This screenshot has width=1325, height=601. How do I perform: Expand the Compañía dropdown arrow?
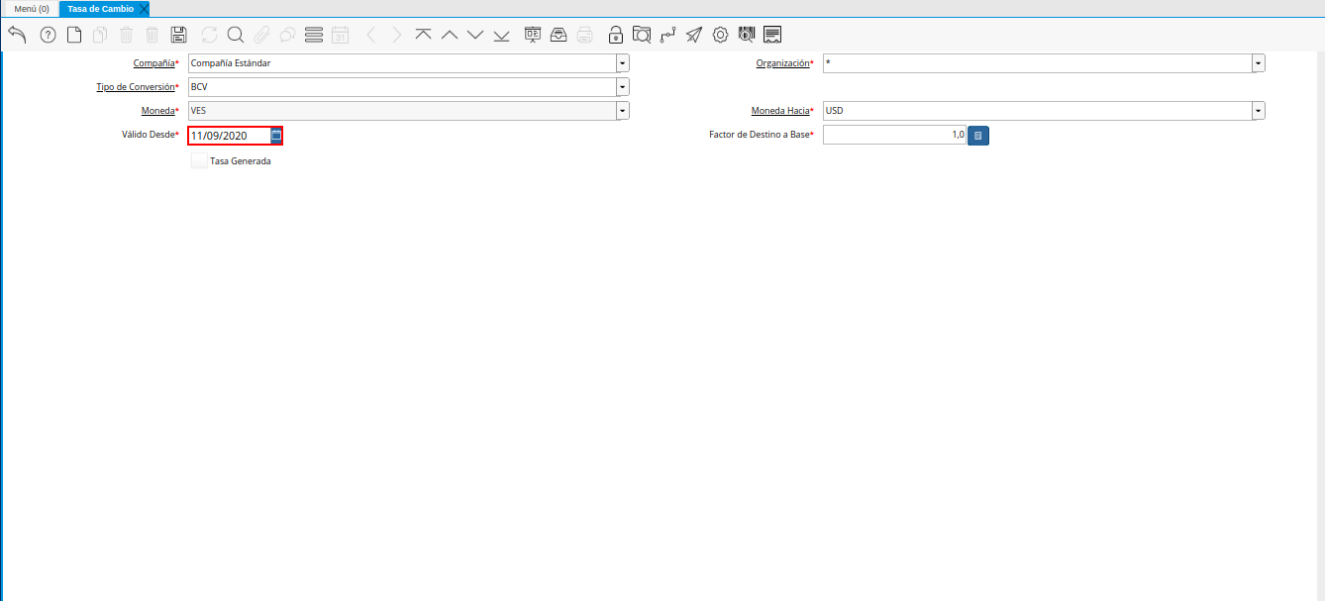(x=623, y=63)
